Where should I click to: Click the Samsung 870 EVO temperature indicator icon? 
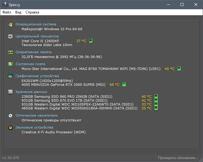click(x=156, y=100)
